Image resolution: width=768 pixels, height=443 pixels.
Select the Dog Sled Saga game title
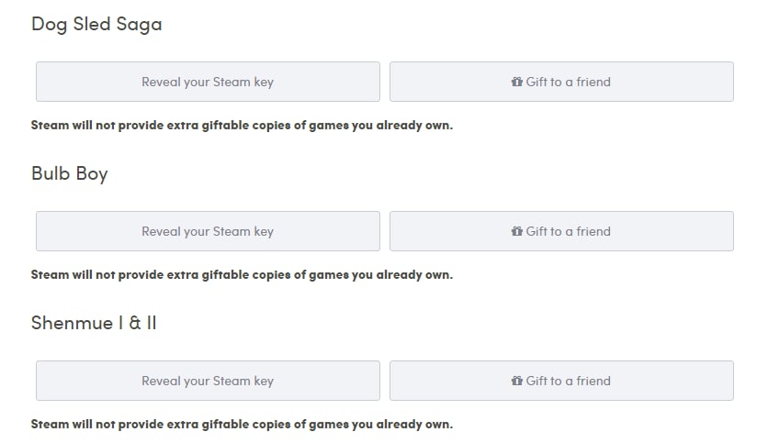click(96, 25)
